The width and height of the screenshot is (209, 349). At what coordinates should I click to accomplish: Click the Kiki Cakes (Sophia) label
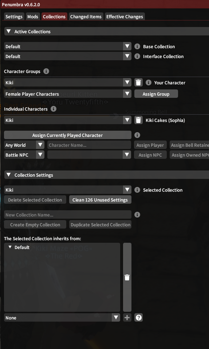point(165,120)
